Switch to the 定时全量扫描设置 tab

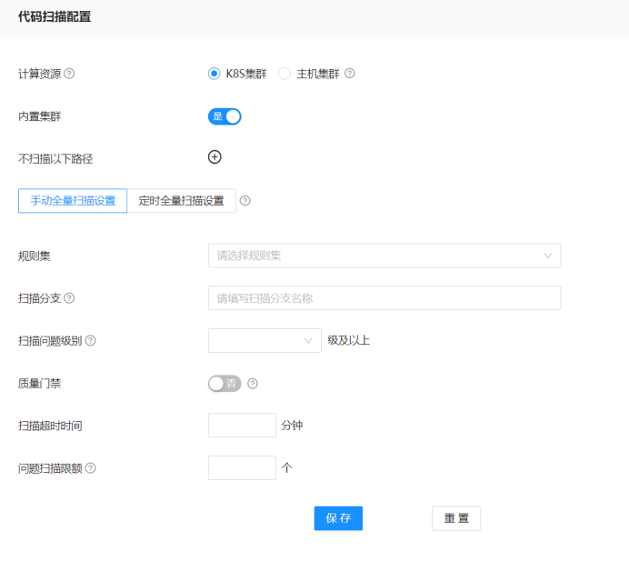(181, 201)
